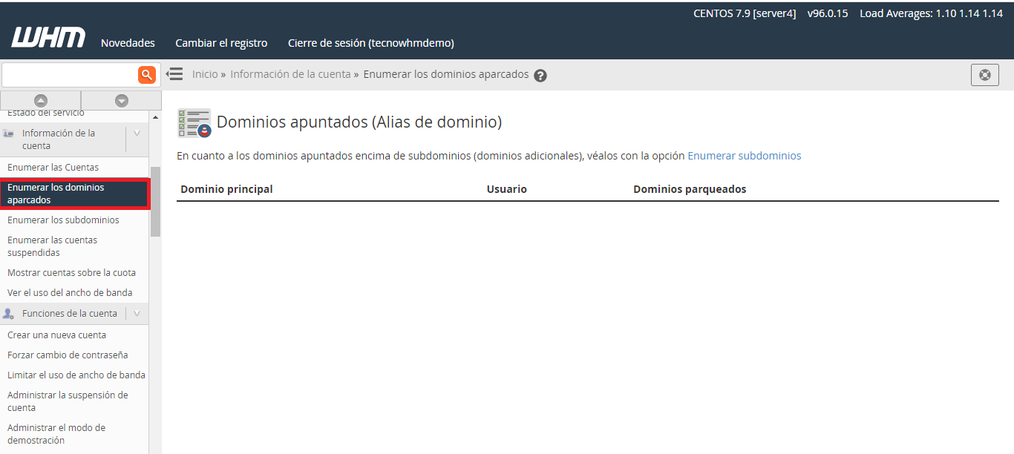Collapse the Información de la cuenta section
Viewport: 1014px width, 454px height.
[137, 134]
